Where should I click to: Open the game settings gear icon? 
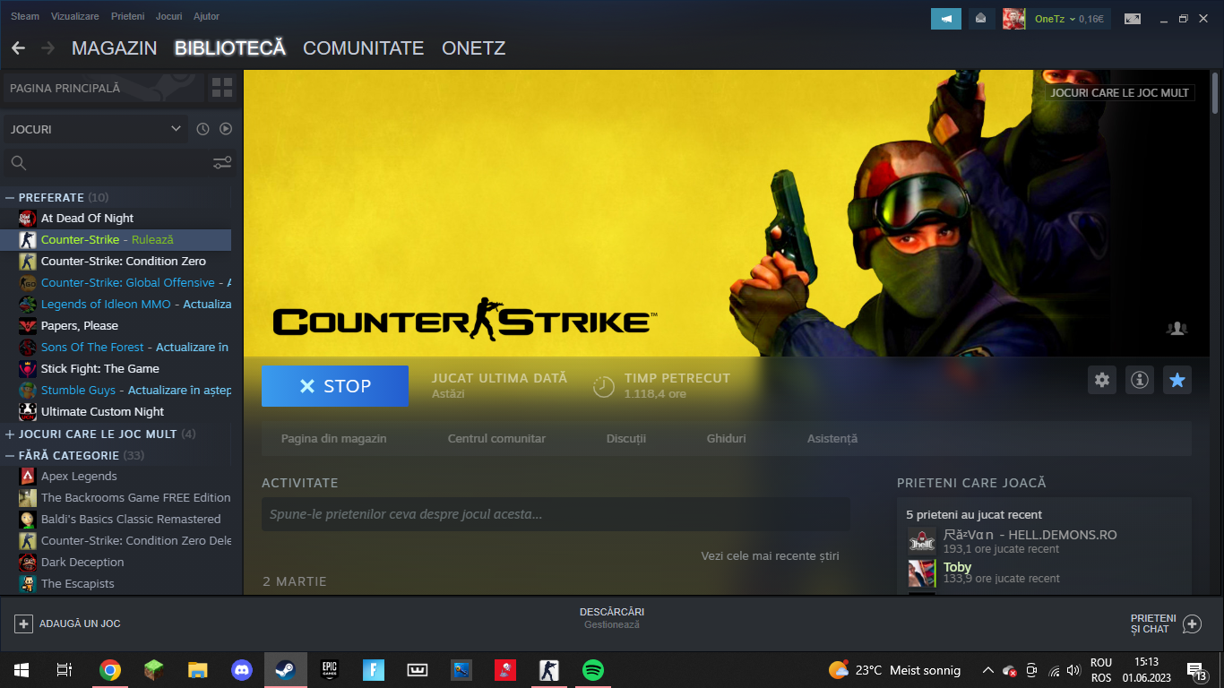(x=1102, y=380)
